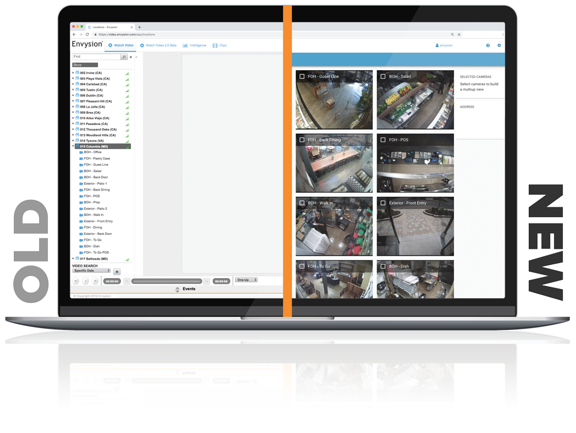Reload the page in the browser
This screenshot has width=576, height=433.
tap(87, 35)
